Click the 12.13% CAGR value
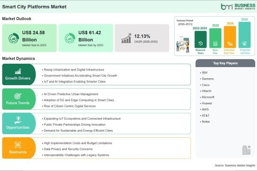 pos(142,36)
